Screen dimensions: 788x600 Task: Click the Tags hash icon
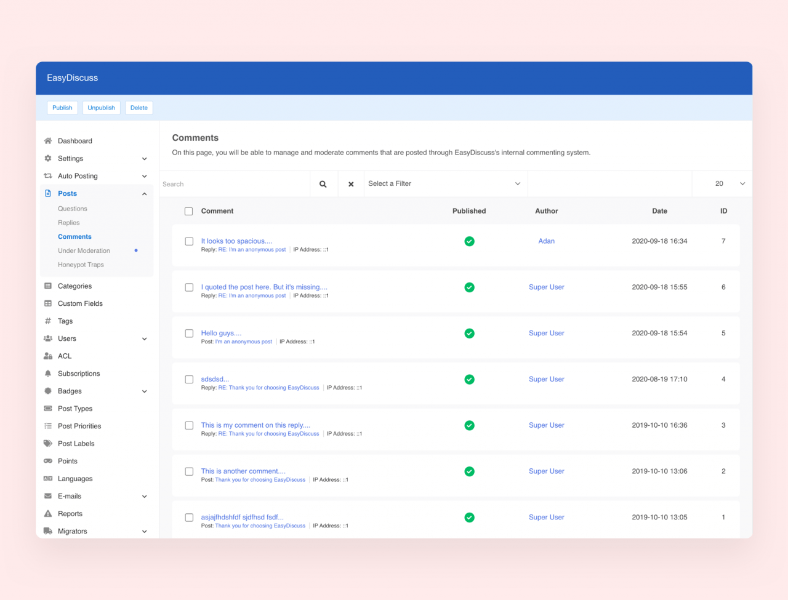pyautogui.click(x=48, y=321)
